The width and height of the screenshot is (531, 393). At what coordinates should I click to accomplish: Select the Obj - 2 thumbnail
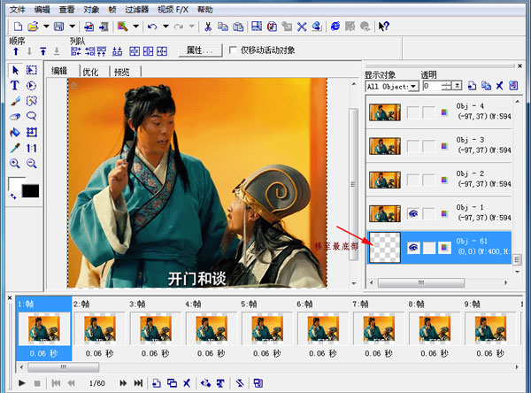pyautogui.click(x=385, y=180)
